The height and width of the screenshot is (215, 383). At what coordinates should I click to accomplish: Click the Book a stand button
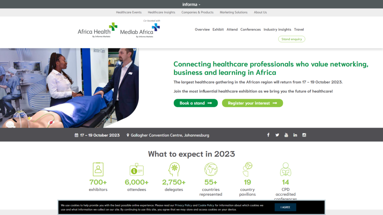[196, 103]
